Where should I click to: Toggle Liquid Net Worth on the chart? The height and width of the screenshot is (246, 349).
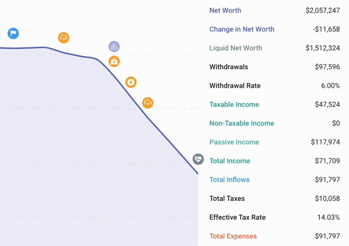click(x=235, y=48)
